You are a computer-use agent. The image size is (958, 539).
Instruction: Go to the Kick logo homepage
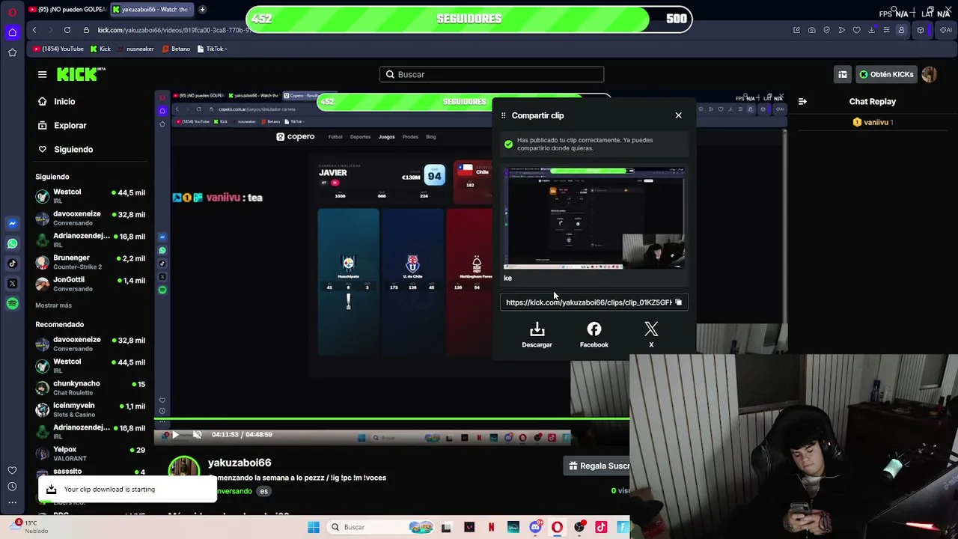click(81, 74)
